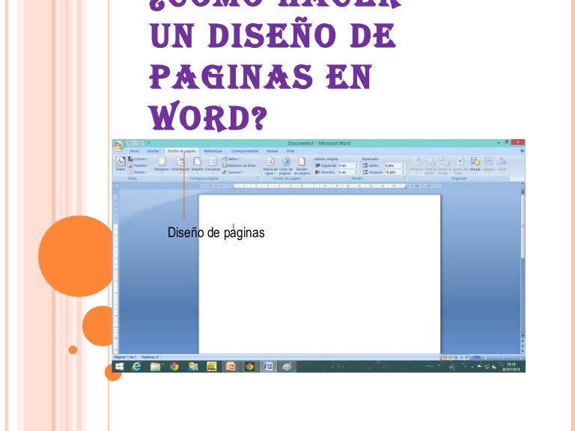575x431 pixels.
Task: Switch to the Insertar ribbon tab
Action: tap(153, 151)
